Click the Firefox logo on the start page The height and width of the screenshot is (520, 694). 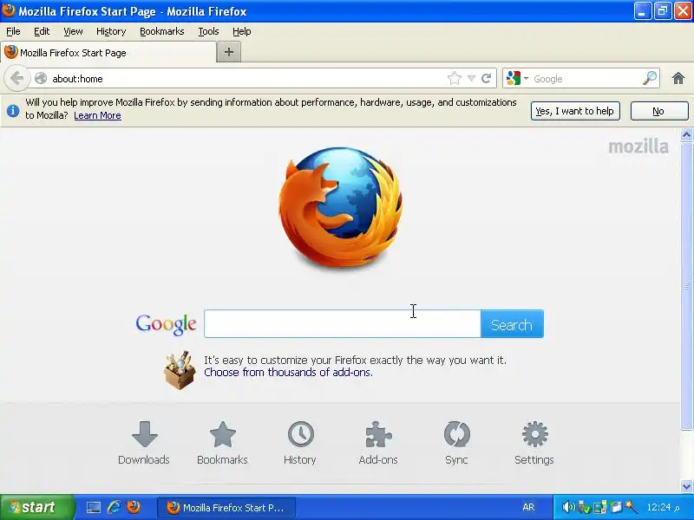(340, 207)
